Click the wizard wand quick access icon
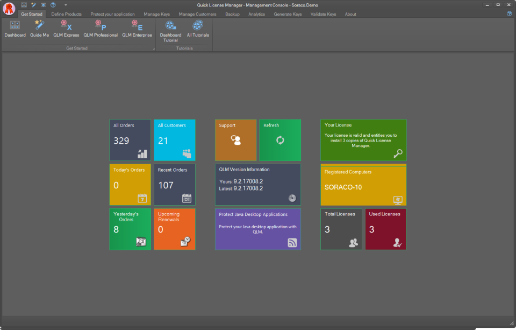Viewport: 516px width, 330px height. [33, 5]
